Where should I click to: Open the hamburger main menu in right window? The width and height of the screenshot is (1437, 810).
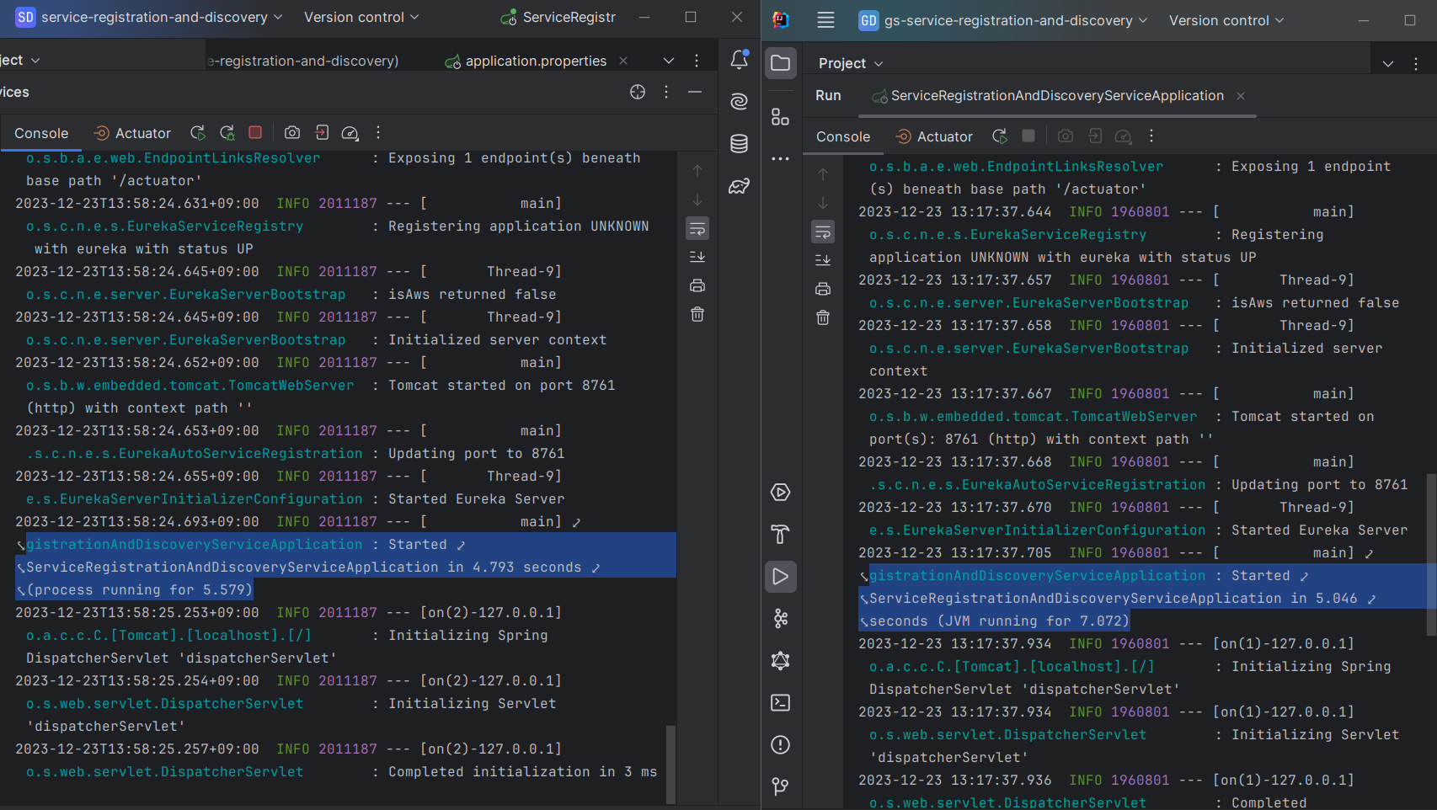(825, 20)
